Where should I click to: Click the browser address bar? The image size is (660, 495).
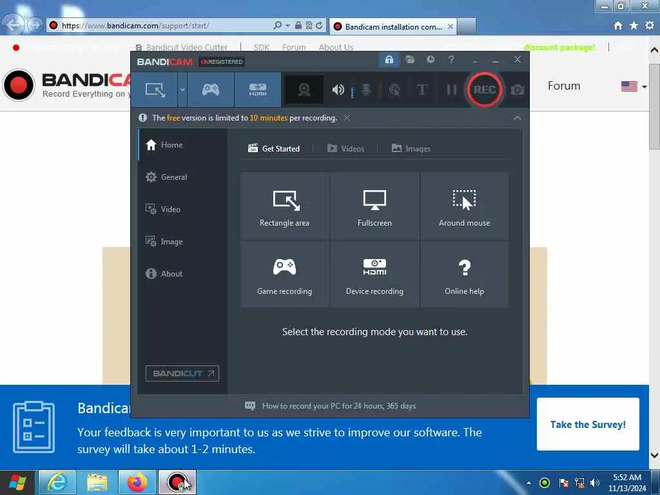click(160, 26)
